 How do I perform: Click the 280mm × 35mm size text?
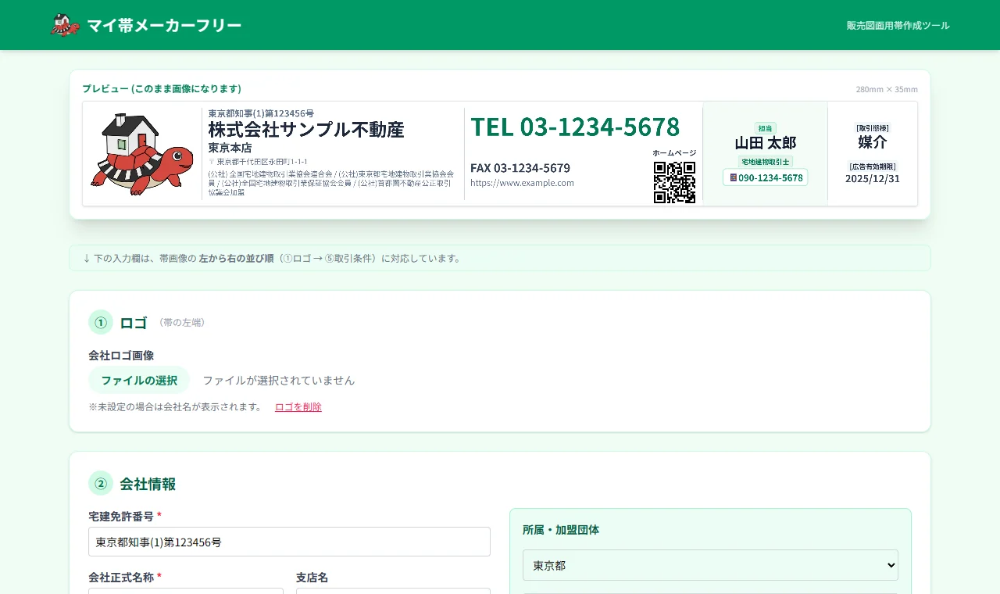pyautogui.click(x=887, y=89)
